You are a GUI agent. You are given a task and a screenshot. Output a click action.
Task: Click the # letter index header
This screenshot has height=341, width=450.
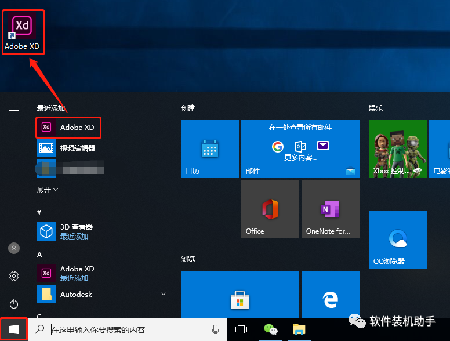click(39, 212)
